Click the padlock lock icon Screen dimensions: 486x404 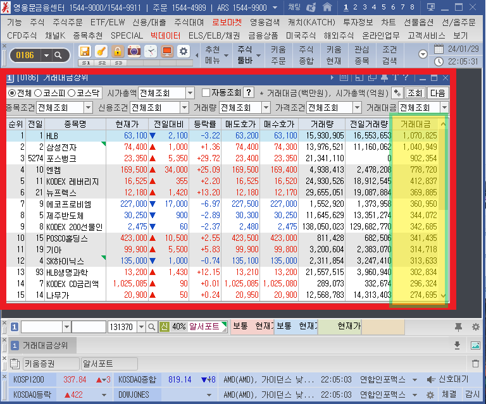click(118, 51)
